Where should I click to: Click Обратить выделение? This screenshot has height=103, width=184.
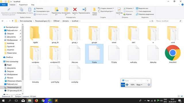click(x=145, y=14)
